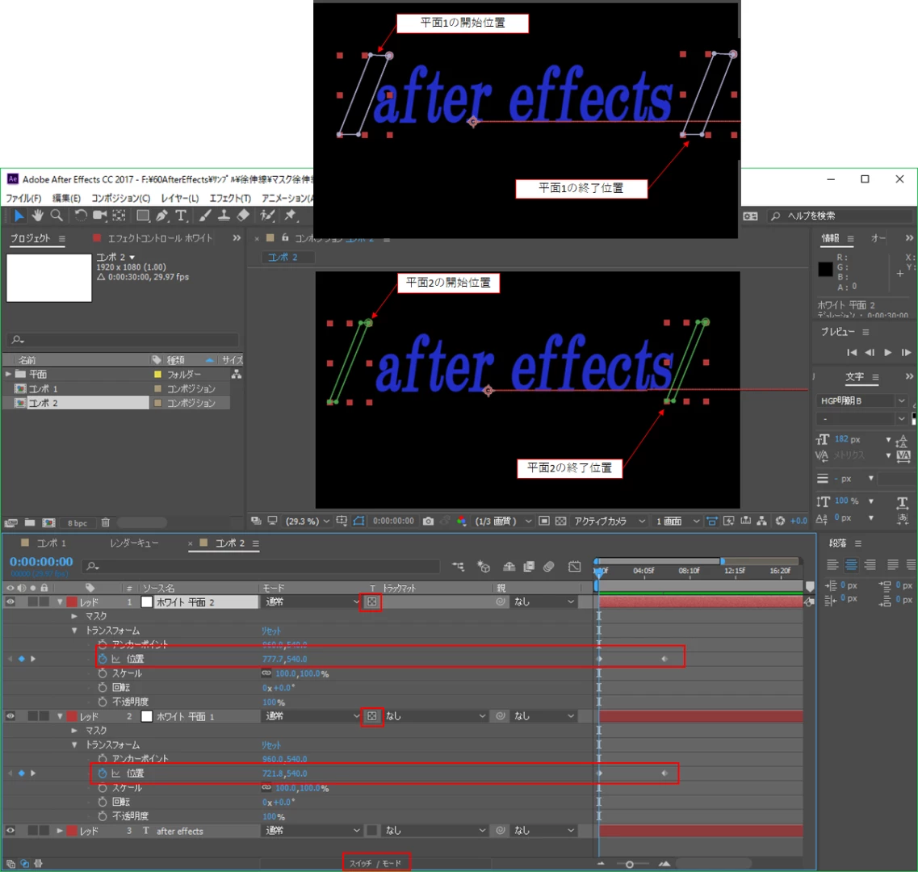Click the composition mini-flowchart icon in timeline
The image size is (918, 872).
[458, 566]
